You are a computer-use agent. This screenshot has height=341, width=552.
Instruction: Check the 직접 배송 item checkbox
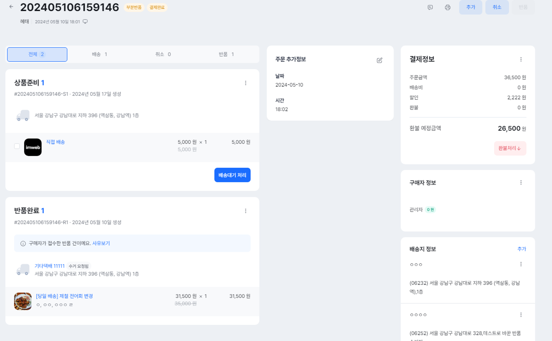tap(17, 146)
